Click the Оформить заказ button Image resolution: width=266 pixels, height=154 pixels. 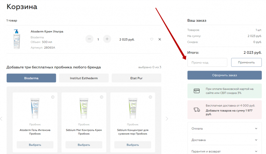tap(224, 75)
